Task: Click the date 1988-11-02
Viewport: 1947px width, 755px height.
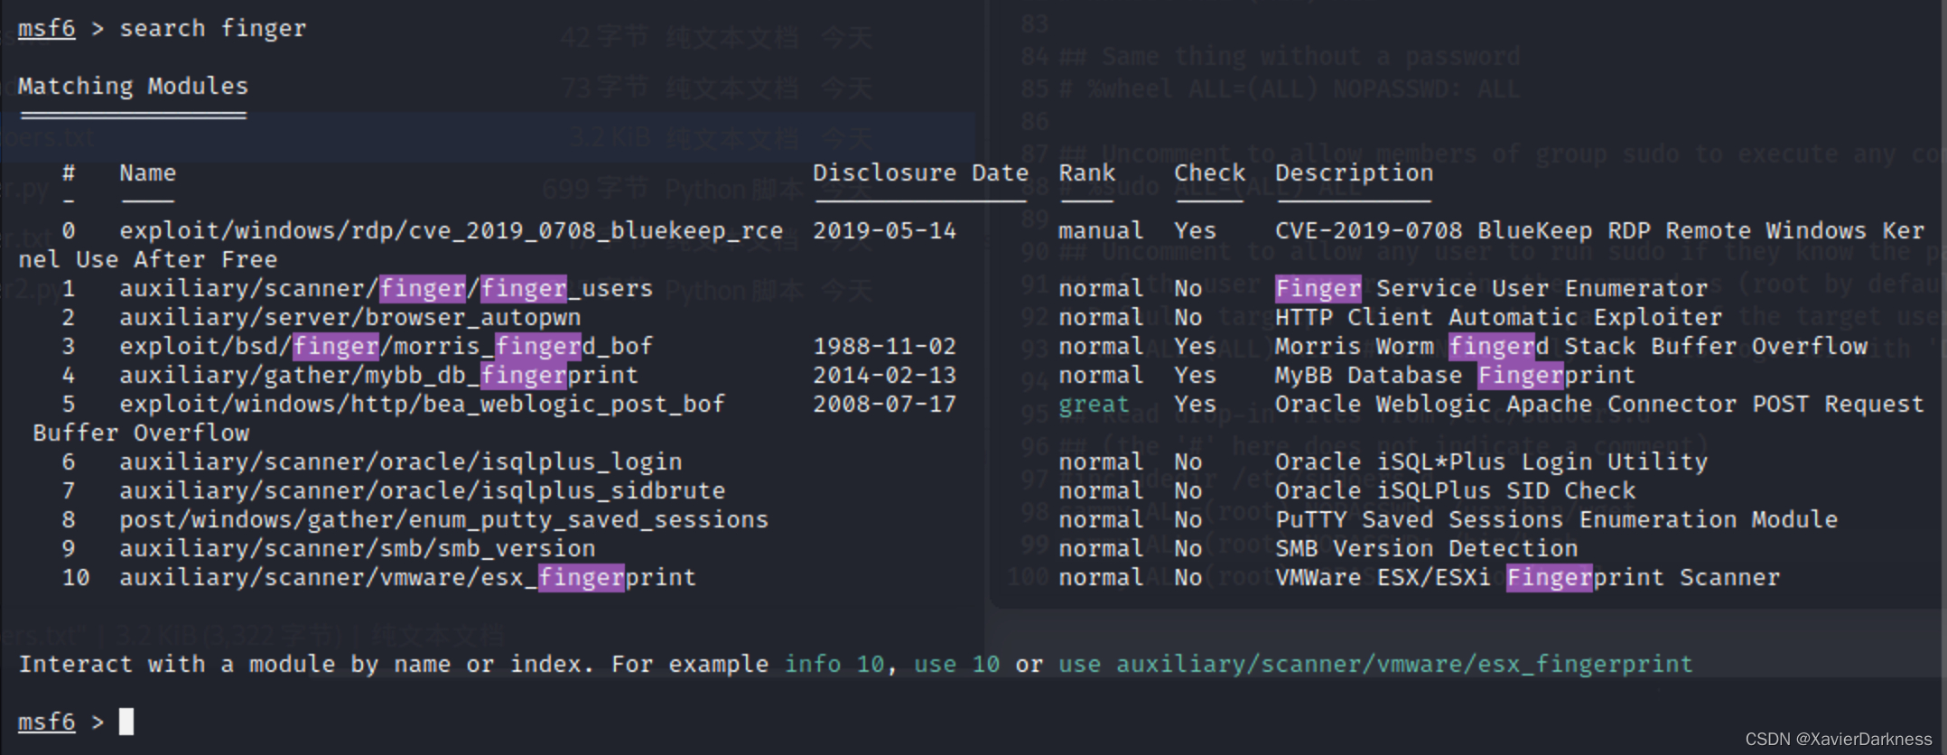Action: 884,347
